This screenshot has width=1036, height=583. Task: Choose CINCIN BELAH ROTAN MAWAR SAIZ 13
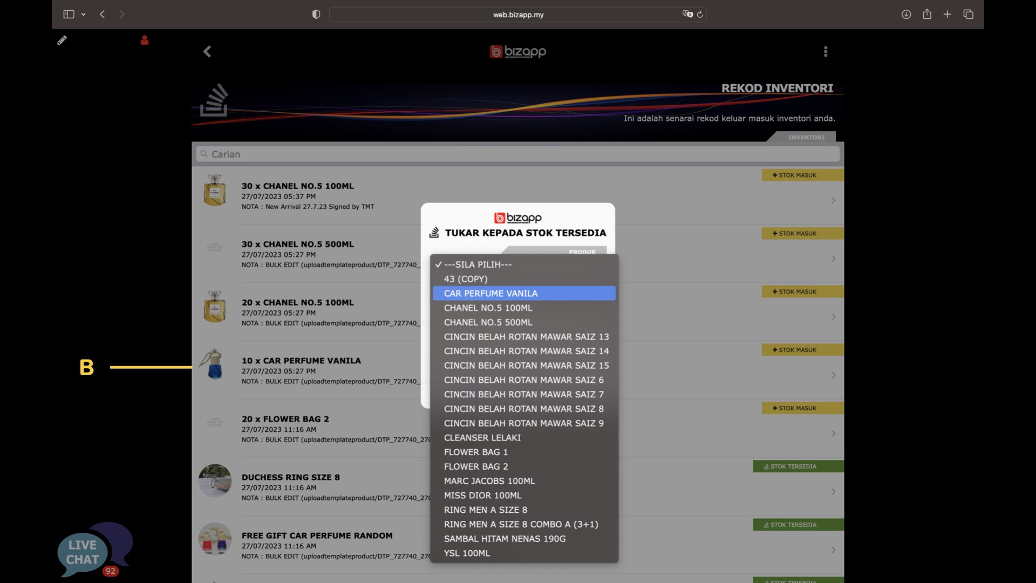pyautogui.click(x=524, y=337)
